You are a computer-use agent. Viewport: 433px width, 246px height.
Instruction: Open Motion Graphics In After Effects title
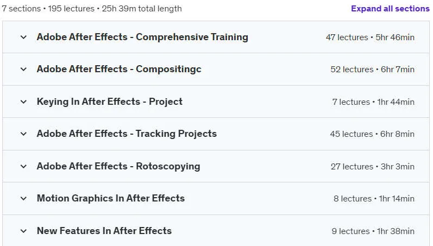click(x=111, y=198)
